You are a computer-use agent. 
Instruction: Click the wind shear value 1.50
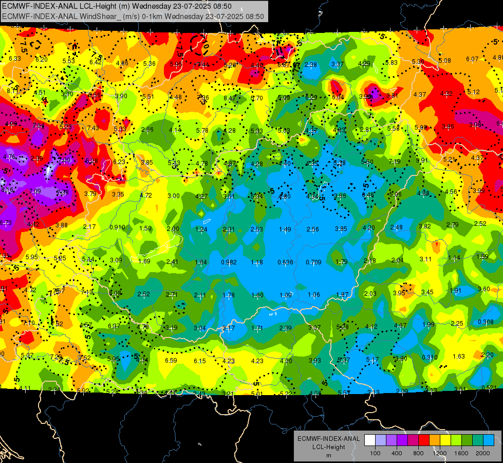pos(145,228)
